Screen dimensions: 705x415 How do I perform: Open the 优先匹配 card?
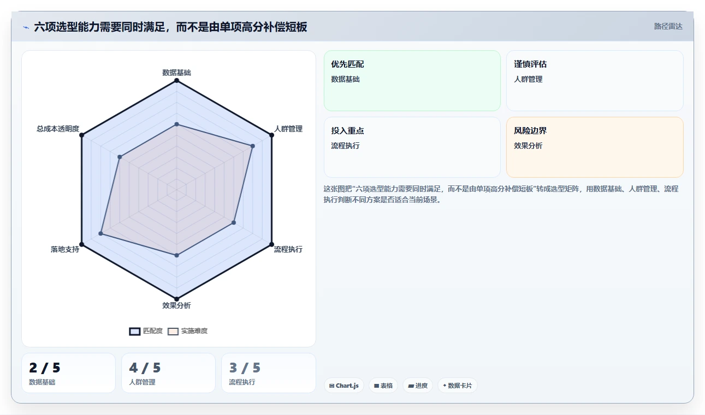(412, 81)
